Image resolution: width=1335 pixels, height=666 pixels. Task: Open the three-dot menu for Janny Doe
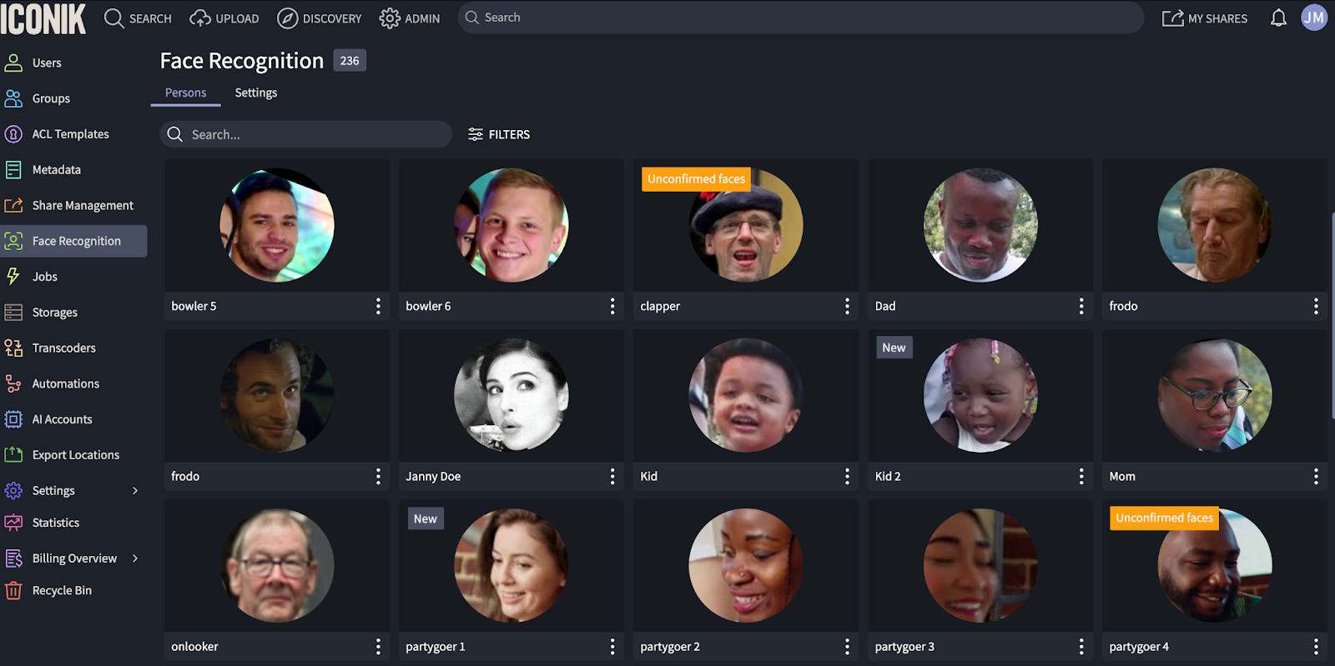click(x=612, y=476)
